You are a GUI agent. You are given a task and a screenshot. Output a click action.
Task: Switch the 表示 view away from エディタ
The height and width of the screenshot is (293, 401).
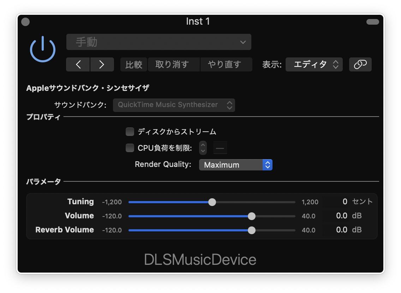314,64
